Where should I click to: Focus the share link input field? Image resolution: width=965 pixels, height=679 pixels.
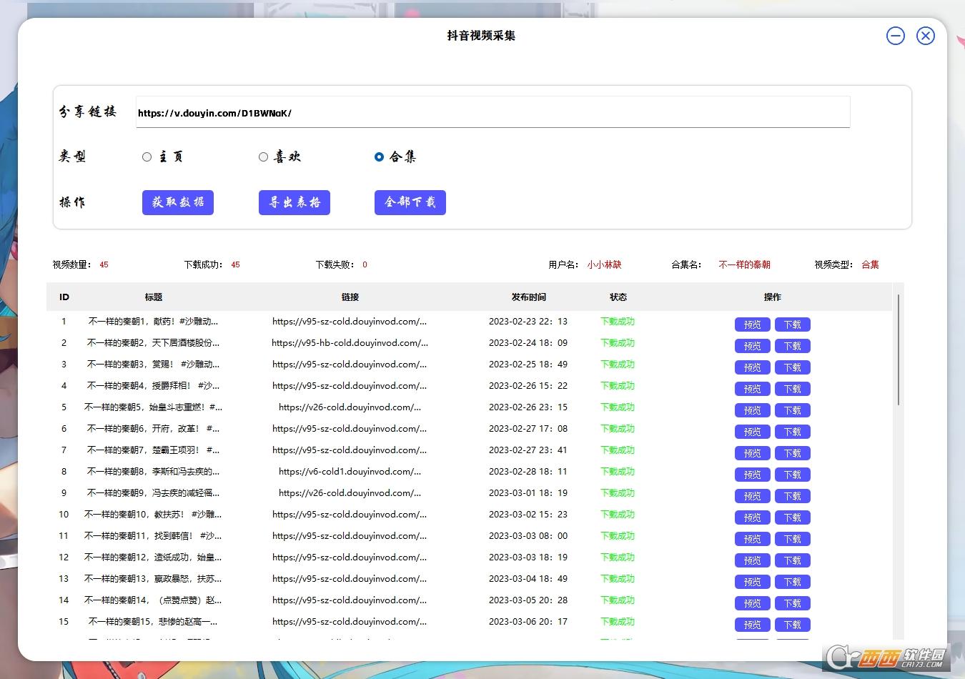pyautogui.click(x=493, y=112)
